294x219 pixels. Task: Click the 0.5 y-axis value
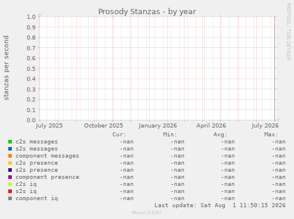(31, 68)
